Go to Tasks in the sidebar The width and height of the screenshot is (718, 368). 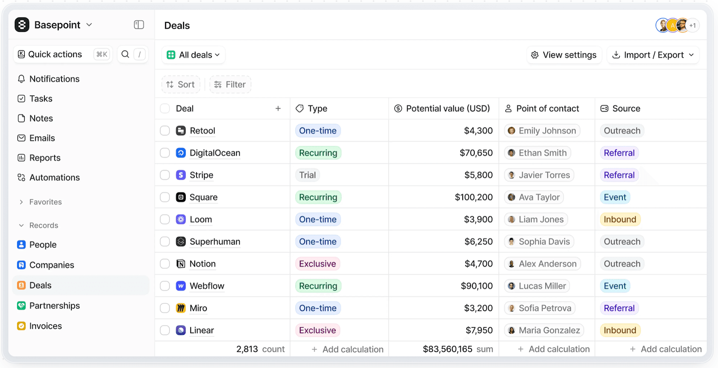point(41,99)
